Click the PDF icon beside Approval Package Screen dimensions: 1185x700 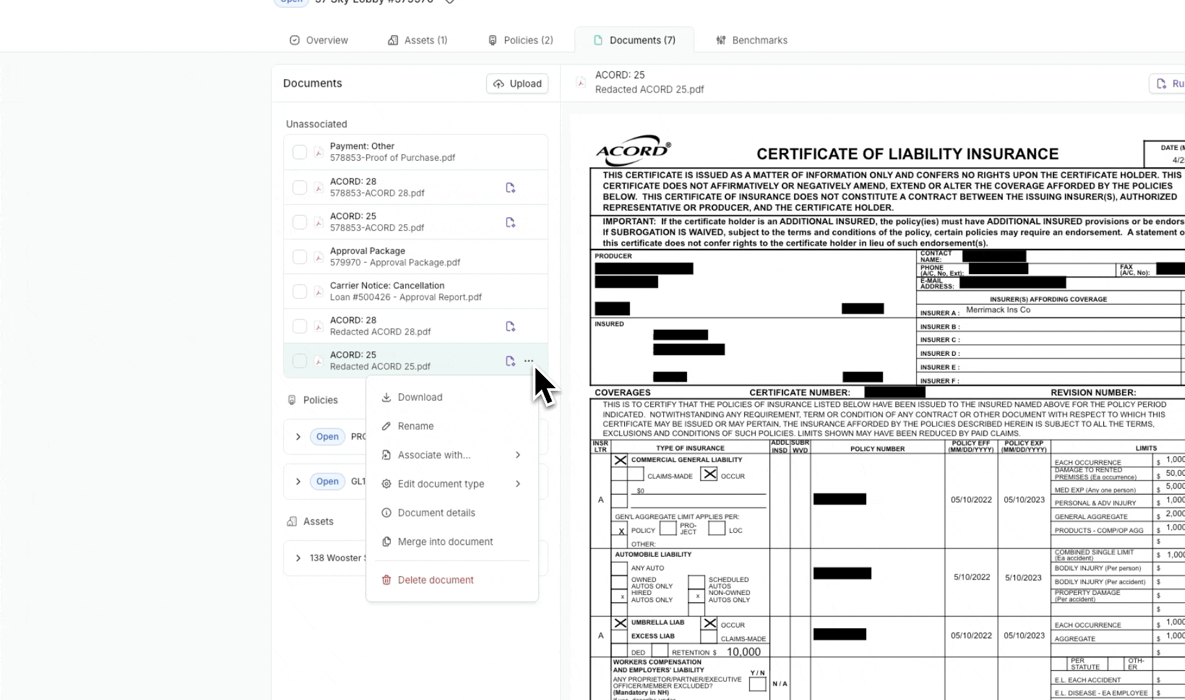pos(318,257)
